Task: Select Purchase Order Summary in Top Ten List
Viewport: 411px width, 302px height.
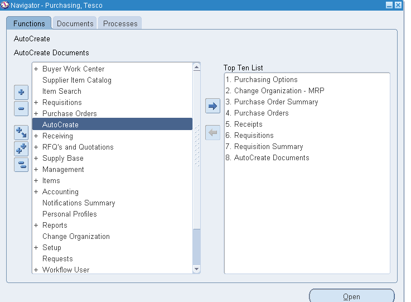Action: pyautogui.click(x=276, y=102)
